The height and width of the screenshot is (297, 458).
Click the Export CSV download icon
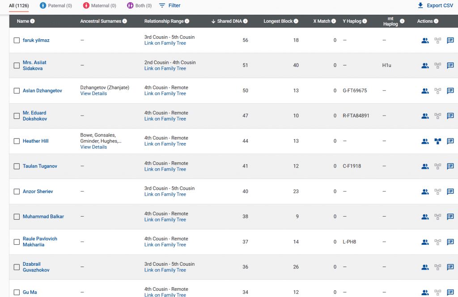[x=420, y=6]
